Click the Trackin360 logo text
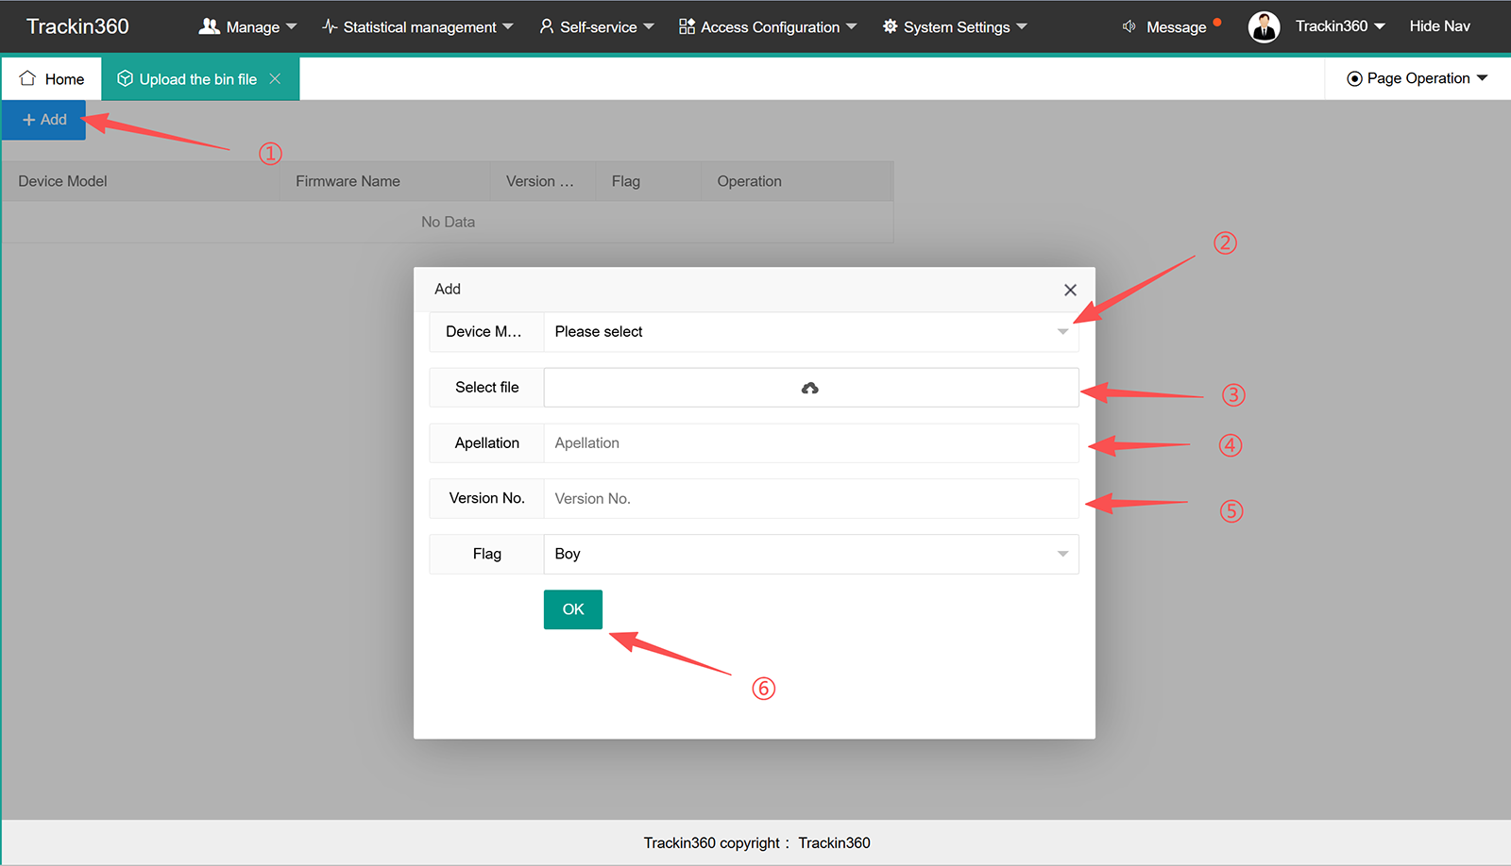Screen dimensions: 1511x866 (77, 26)
